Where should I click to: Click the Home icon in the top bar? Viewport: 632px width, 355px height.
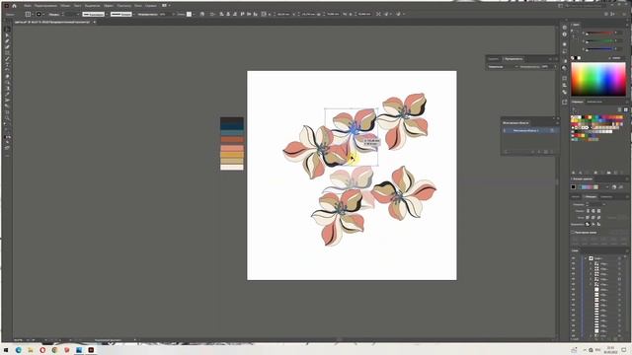pyautogui.click(x=14, y=6)
